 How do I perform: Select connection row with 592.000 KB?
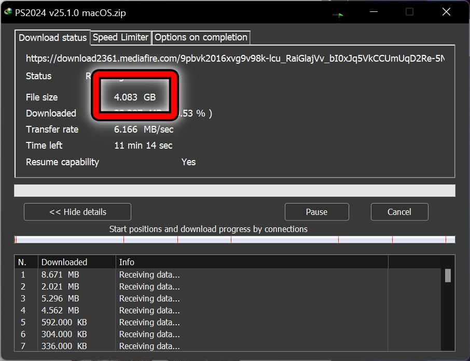228,322
